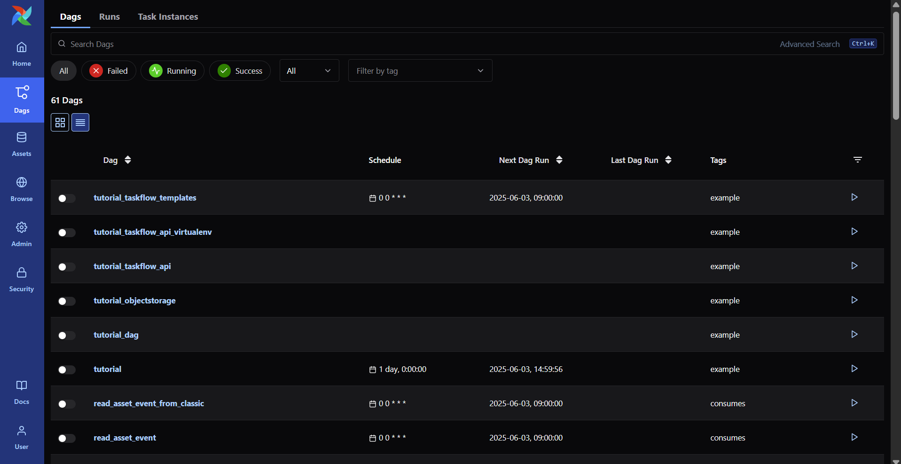Click the scrollbar down arrow
This screenshot has width=901, height=464.
pyautogui.click(x=896, y=461)
